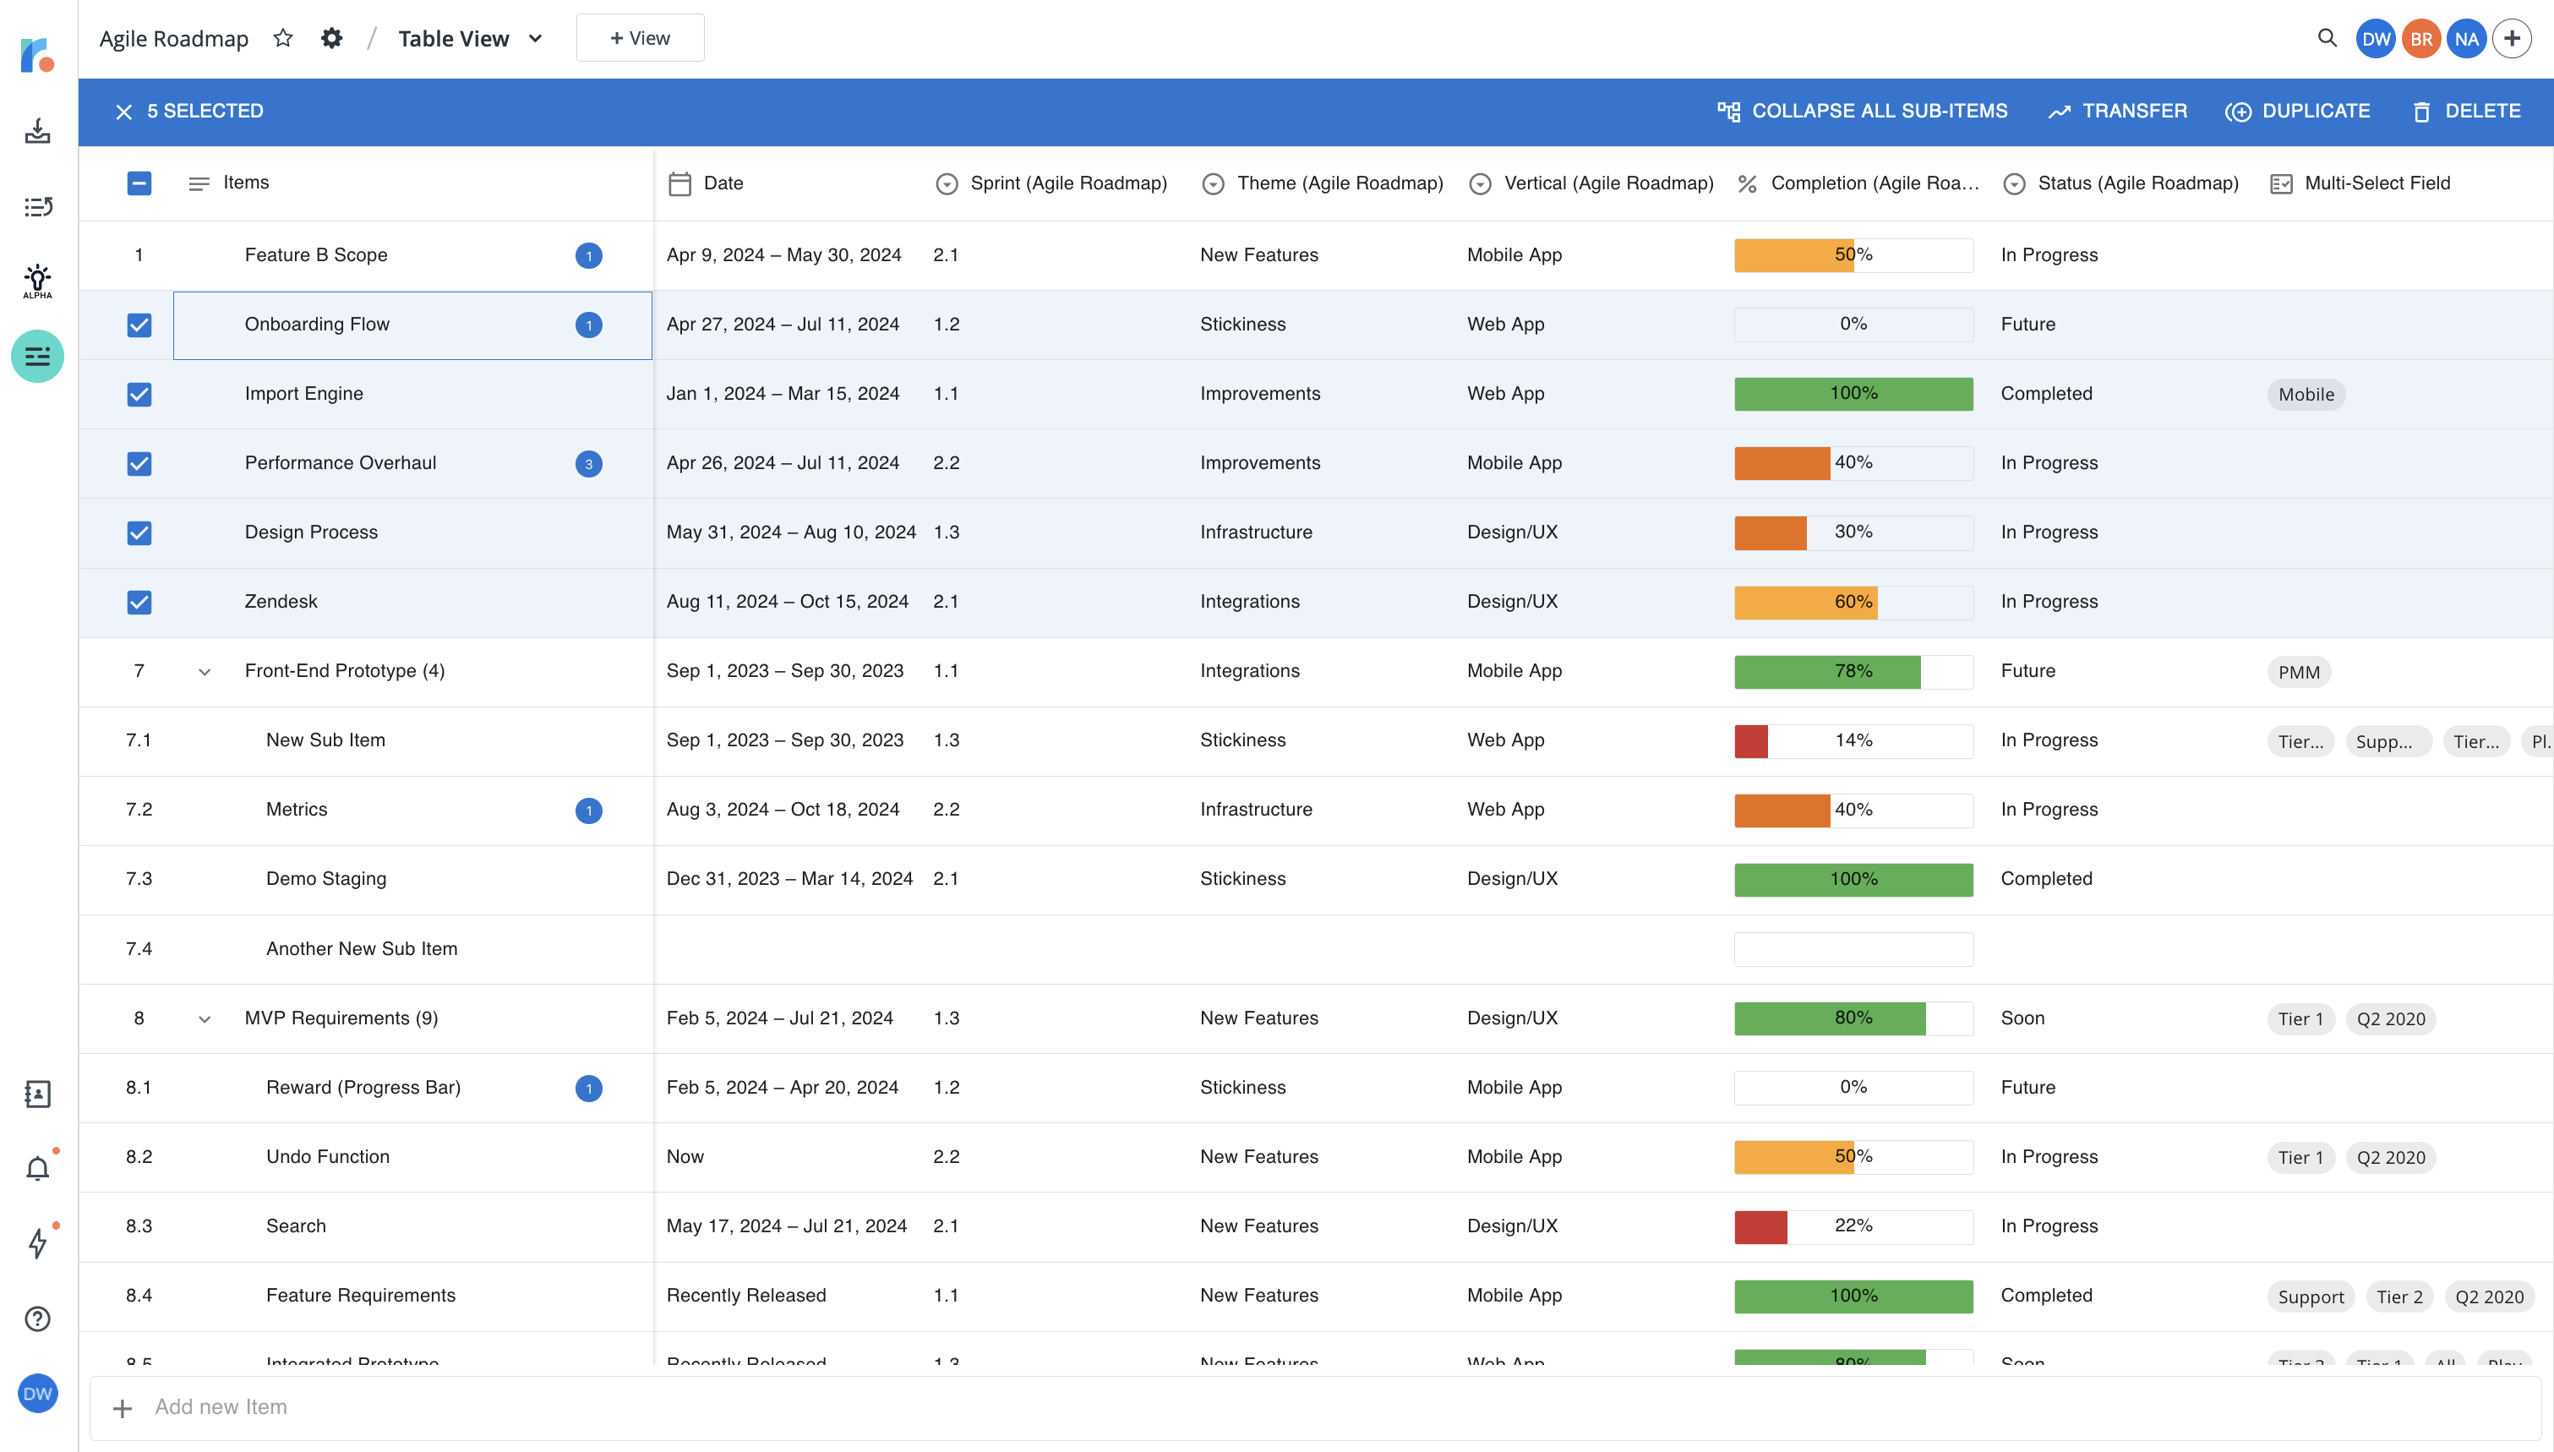The image size is (2554, 1452).
Task: Uncheck the Design Process checkbox
Action: [139, 533]
